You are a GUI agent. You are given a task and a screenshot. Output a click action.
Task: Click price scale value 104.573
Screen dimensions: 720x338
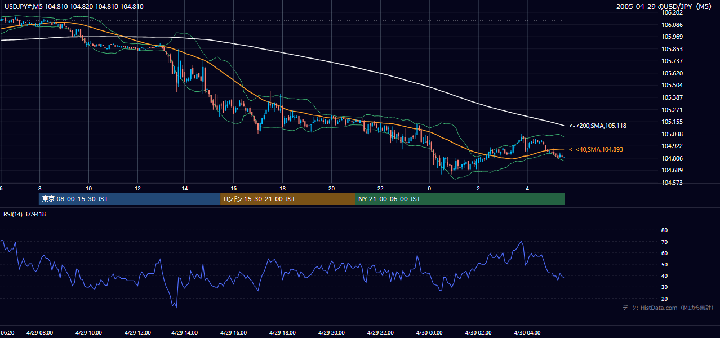tap(672, 183)
